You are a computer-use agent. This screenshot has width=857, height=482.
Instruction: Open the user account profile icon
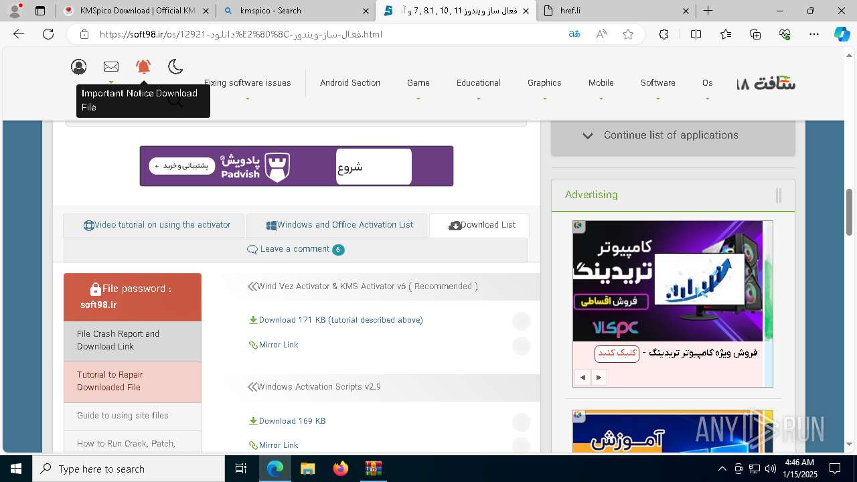[x=79, y=66]
